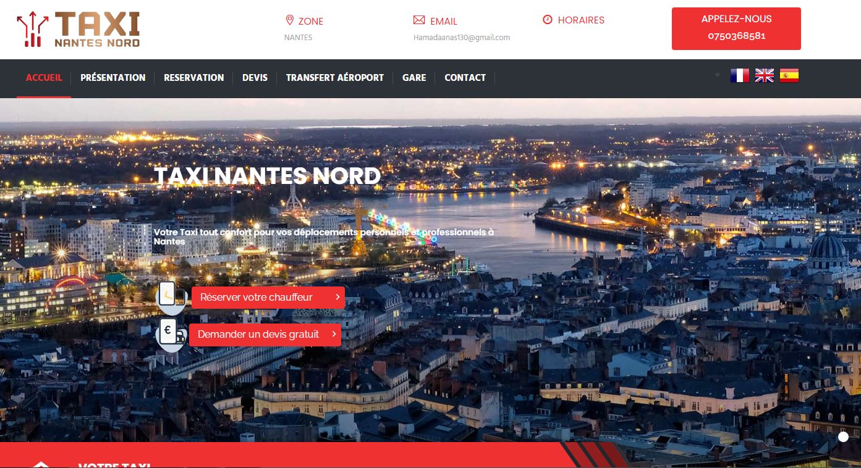Click Demander un devis gratuit button
The image size is (861, 468).
coord(265,335)
